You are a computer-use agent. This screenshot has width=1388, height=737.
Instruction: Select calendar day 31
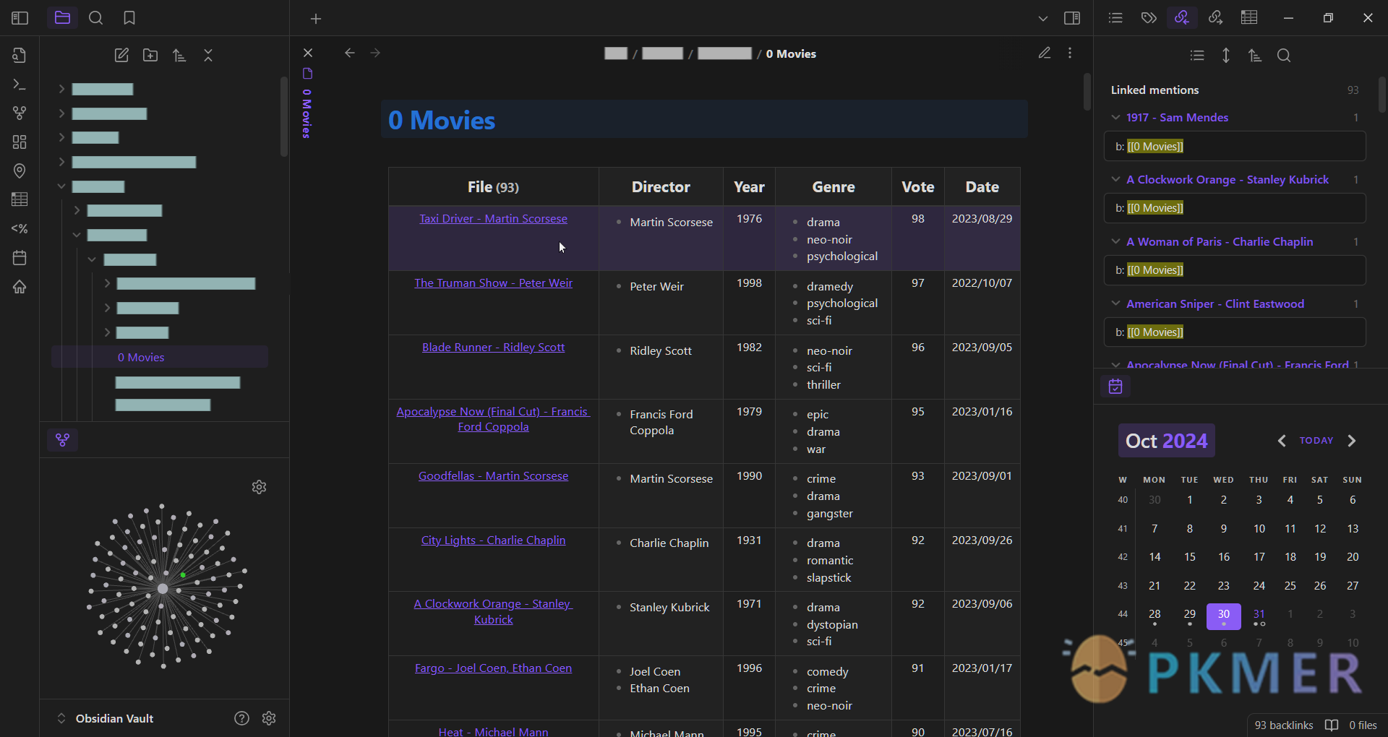[1259, 616]
